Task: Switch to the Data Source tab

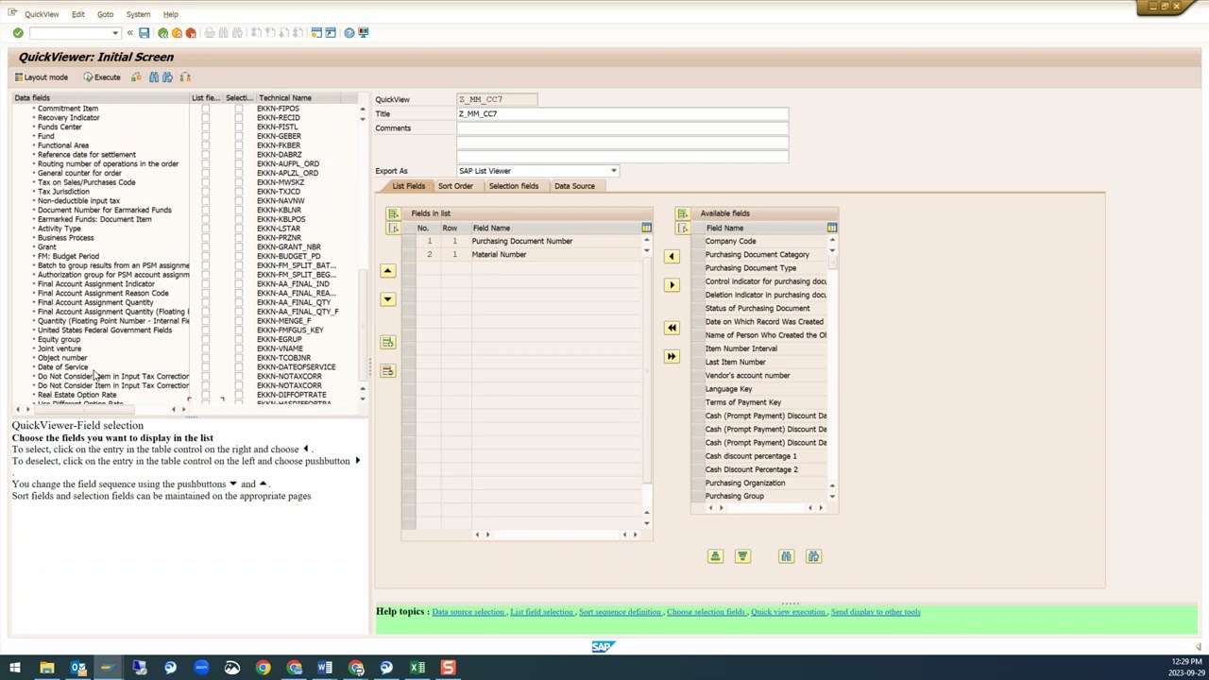Action: coord(574,186)
